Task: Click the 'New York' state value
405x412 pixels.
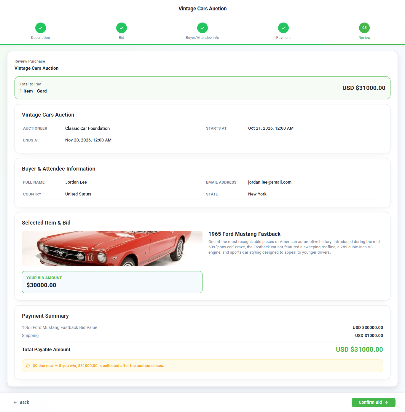Action: [x=257, y=194]
